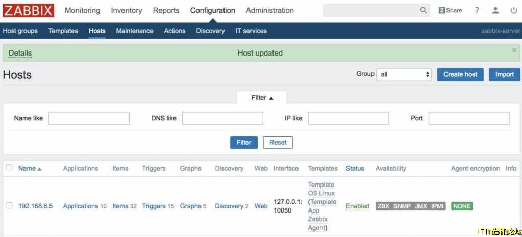Image resolution: width=522 pixels, height=237 pixels.
Task: Select the Hosts submenu tab
Action: point(97,31)
